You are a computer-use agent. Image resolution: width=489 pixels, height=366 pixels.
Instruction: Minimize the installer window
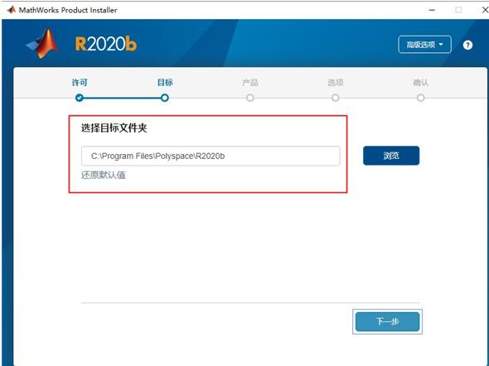click(x=432, y=10)
